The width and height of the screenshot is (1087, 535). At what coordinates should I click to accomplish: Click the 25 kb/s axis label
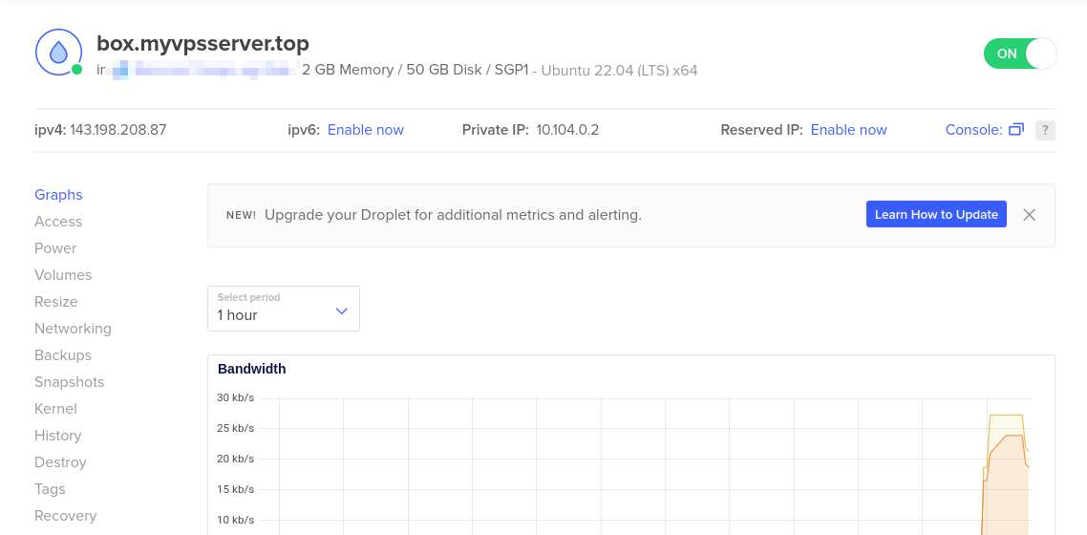coord(236,428)
